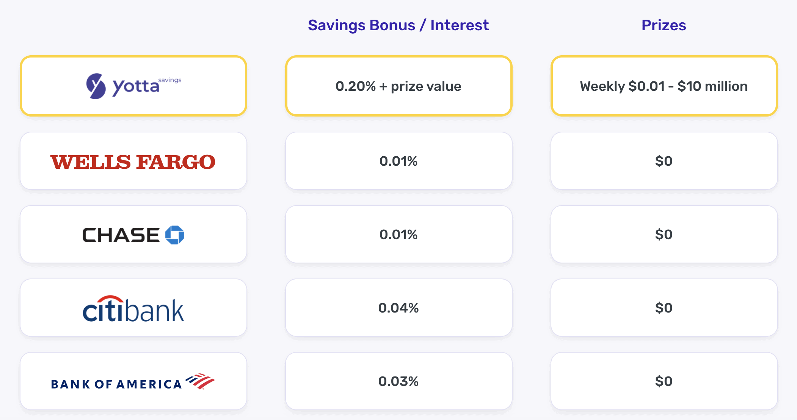Viewport: 797px width, 420px height.
Task: Click the Bank of America $0 prize cell
Action: click(x=664, y=381)
